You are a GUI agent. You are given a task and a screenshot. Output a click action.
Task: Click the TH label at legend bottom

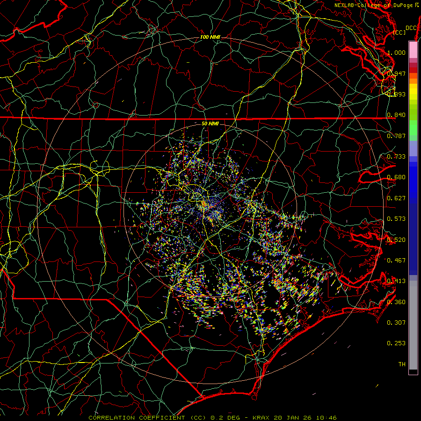point(402,364)
